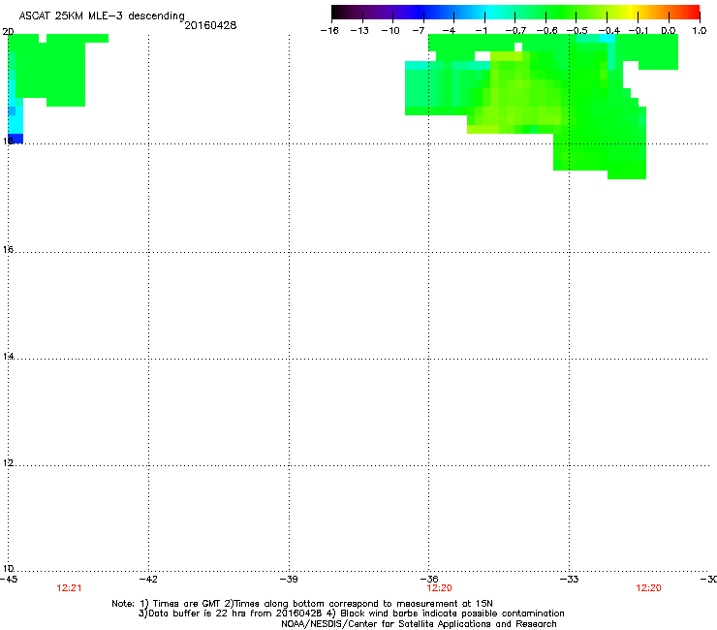Viewport: 717px width, 630px height.
Task: Click the latitude label 18
Action: click(8, 141)
